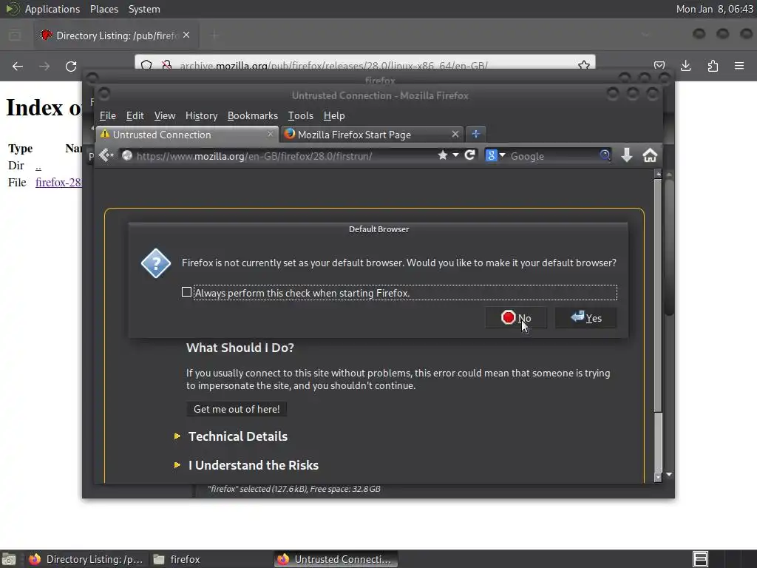
Task: Open hamburger menu in main Firefox
Action: click(x=739, y=66)
